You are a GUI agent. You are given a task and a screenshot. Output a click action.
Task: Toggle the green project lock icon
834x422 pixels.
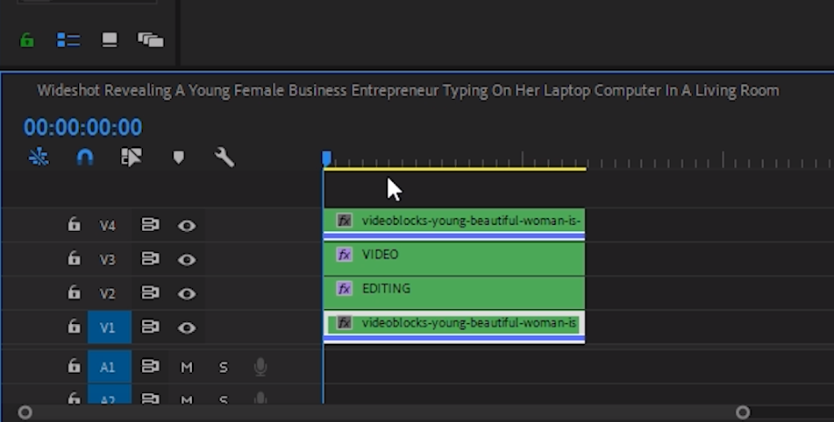point(26,40)
